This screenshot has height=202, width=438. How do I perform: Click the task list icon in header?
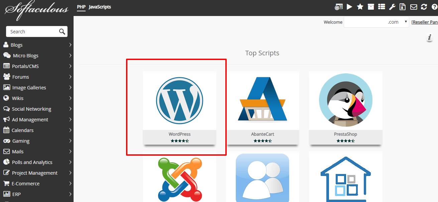click(381, 7)
